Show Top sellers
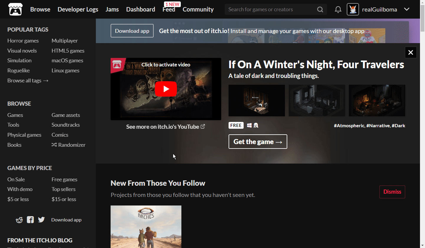 pyautogui.click(x=63, y=189)
